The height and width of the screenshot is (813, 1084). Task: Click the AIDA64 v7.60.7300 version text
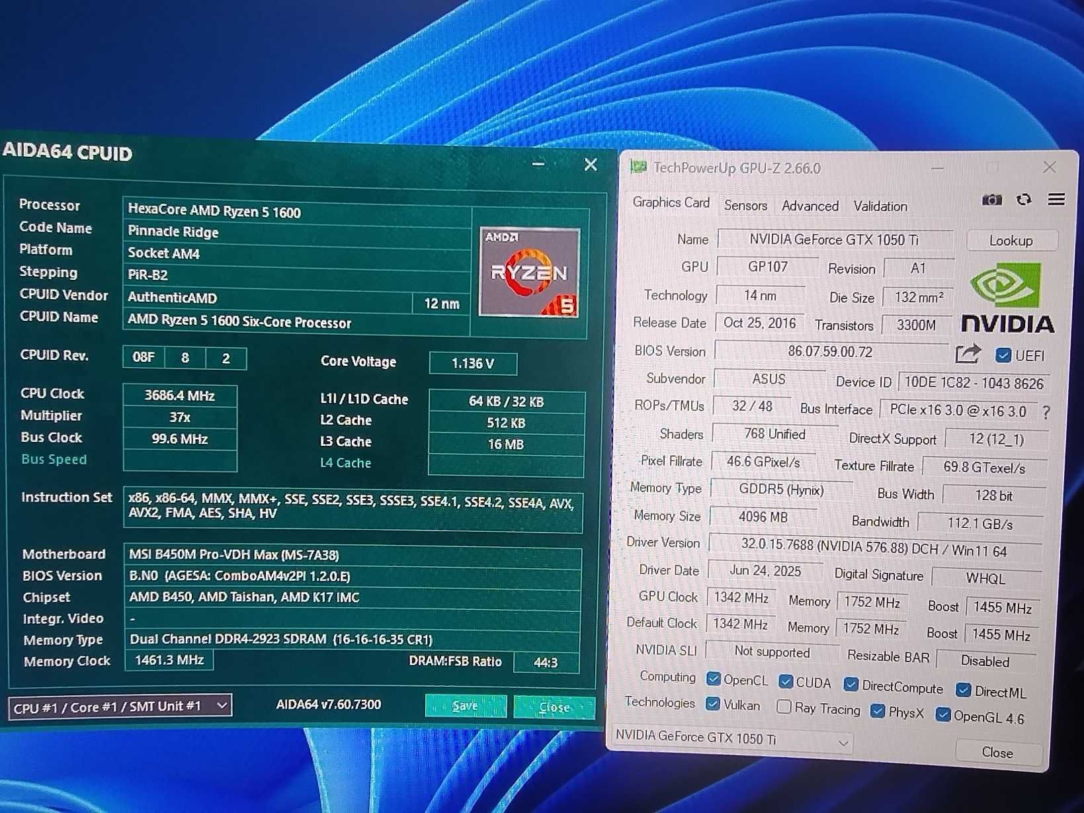point(328,705)
